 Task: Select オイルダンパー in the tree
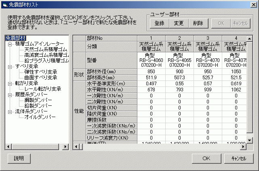pyautogui.click(x=40, y=117)
